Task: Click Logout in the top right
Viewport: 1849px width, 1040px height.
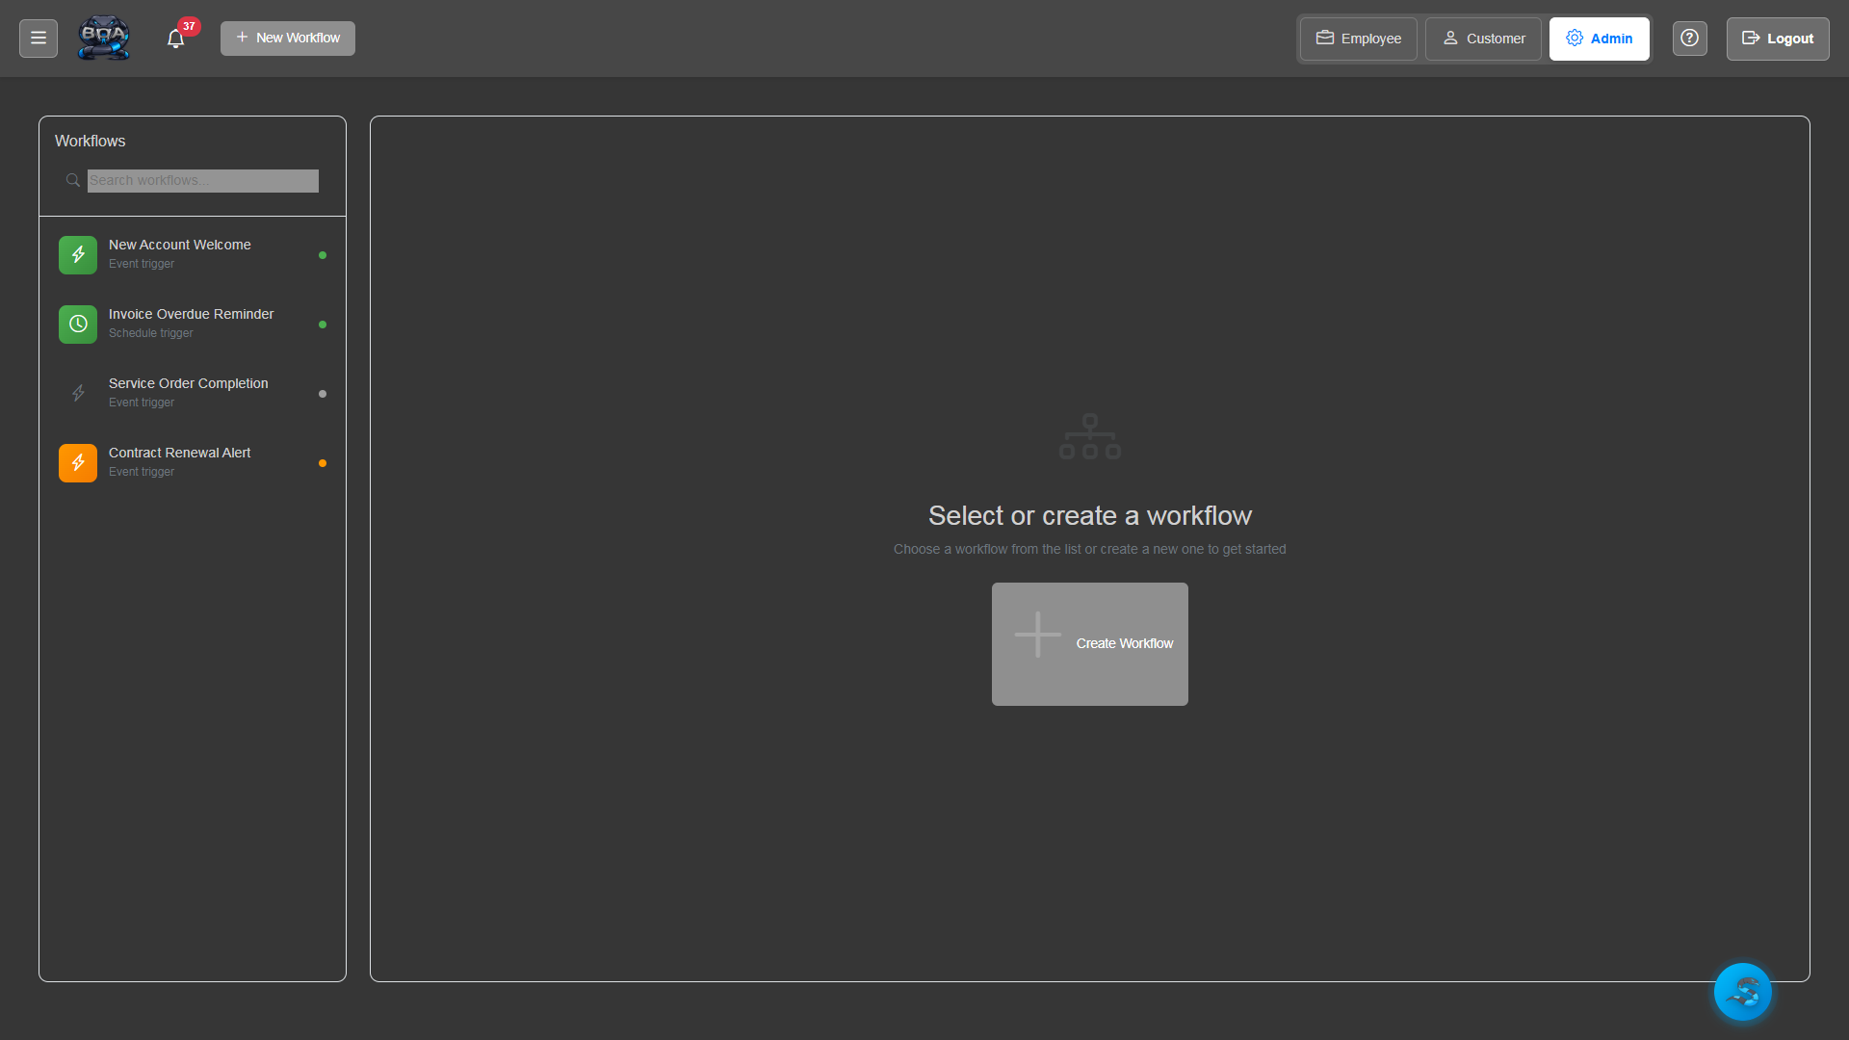Action: [x=1777, y=39]
